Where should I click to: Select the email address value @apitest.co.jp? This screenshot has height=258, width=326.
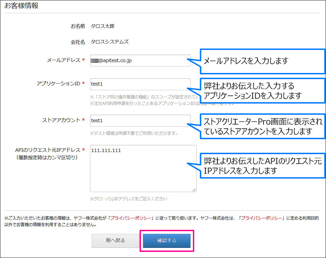tap(112, 60)
